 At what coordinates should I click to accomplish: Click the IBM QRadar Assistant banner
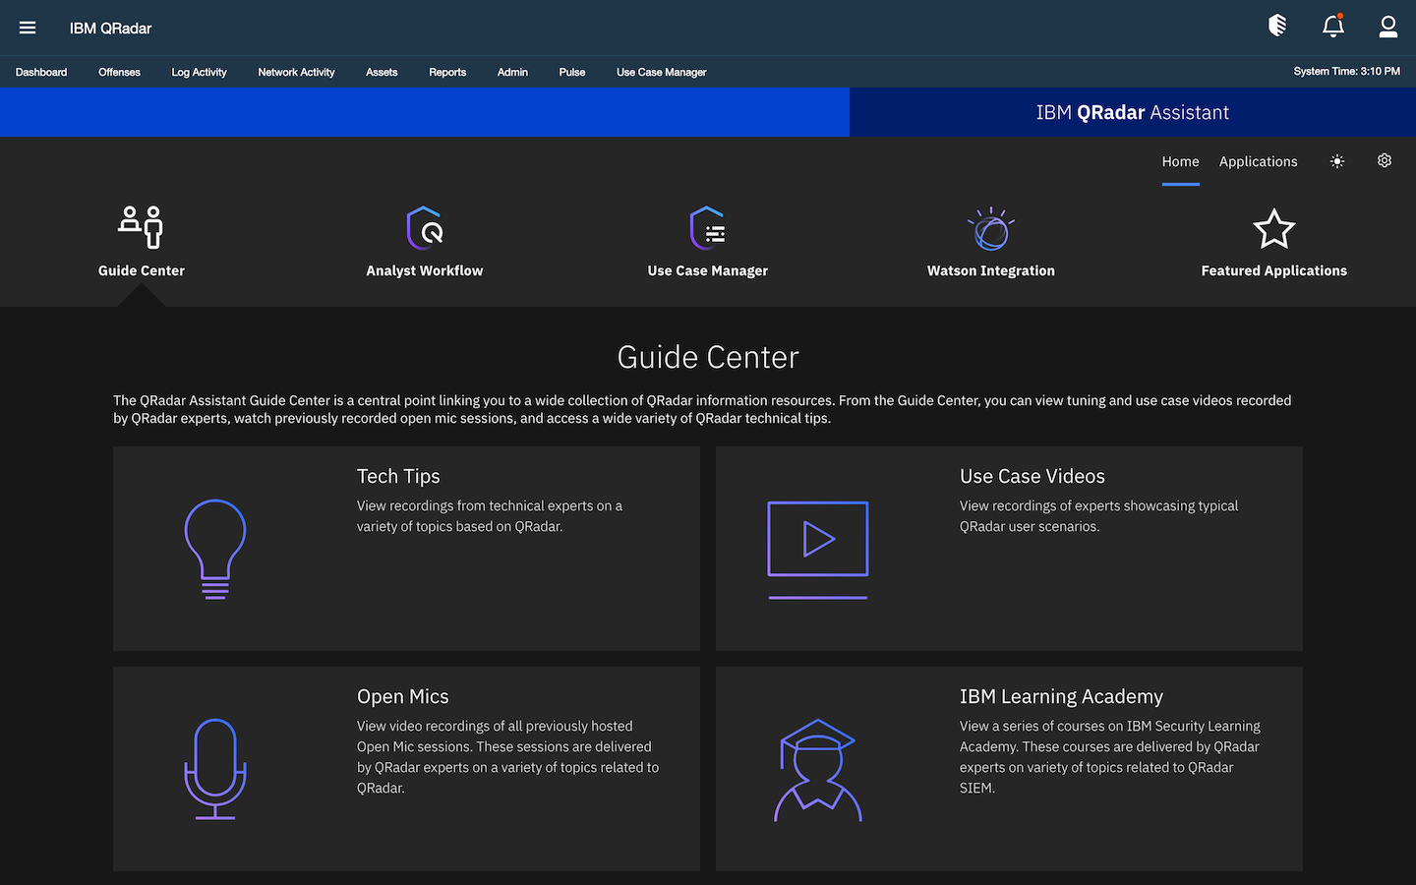click(x=1132, y=112)
